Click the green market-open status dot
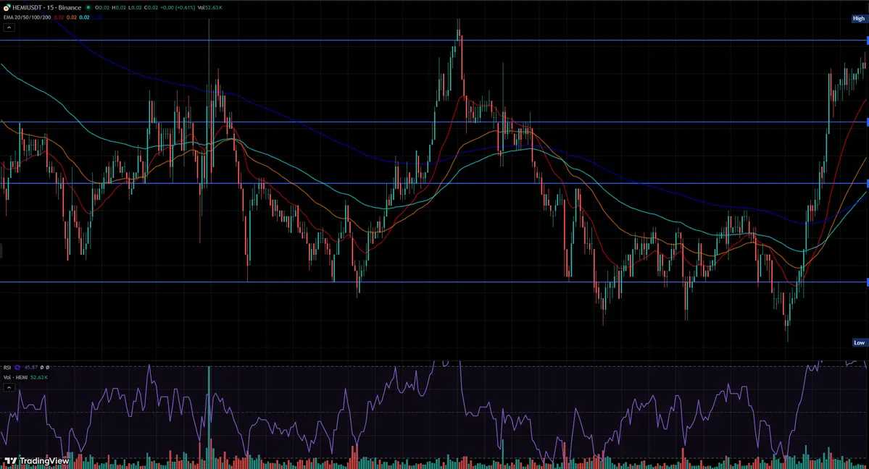Viewport: 869px width, 469px height. tap(88, 8)
